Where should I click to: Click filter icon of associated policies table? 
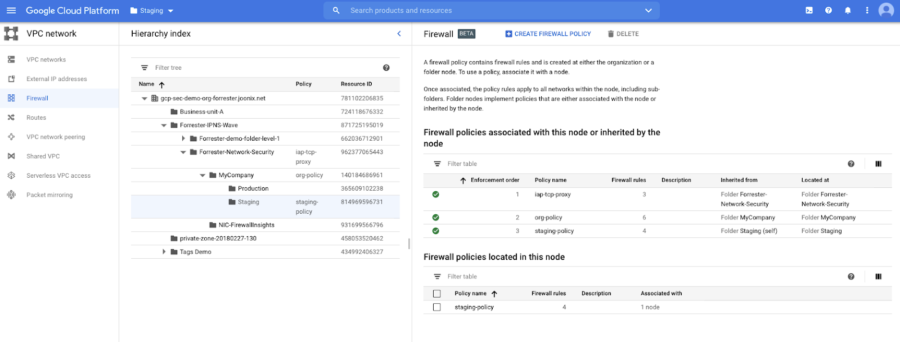437,164
